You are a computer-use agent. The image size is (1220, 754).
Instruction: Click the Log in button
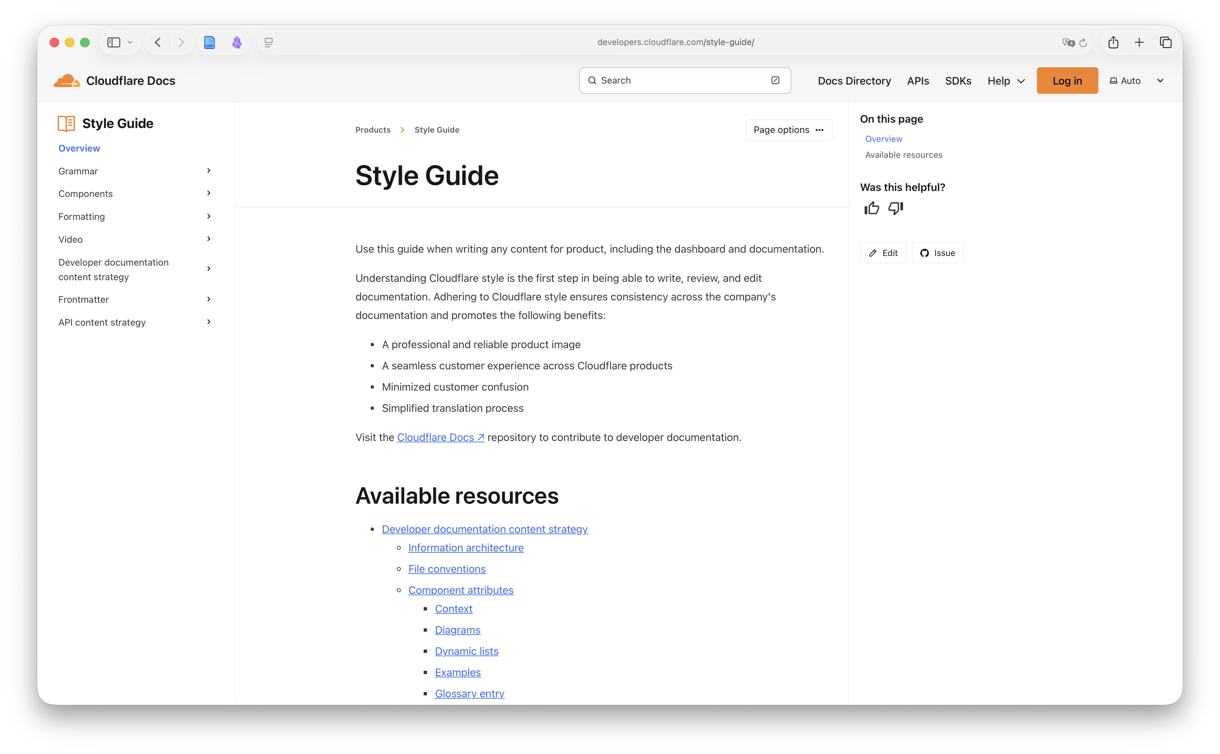tap(1067, 80)
